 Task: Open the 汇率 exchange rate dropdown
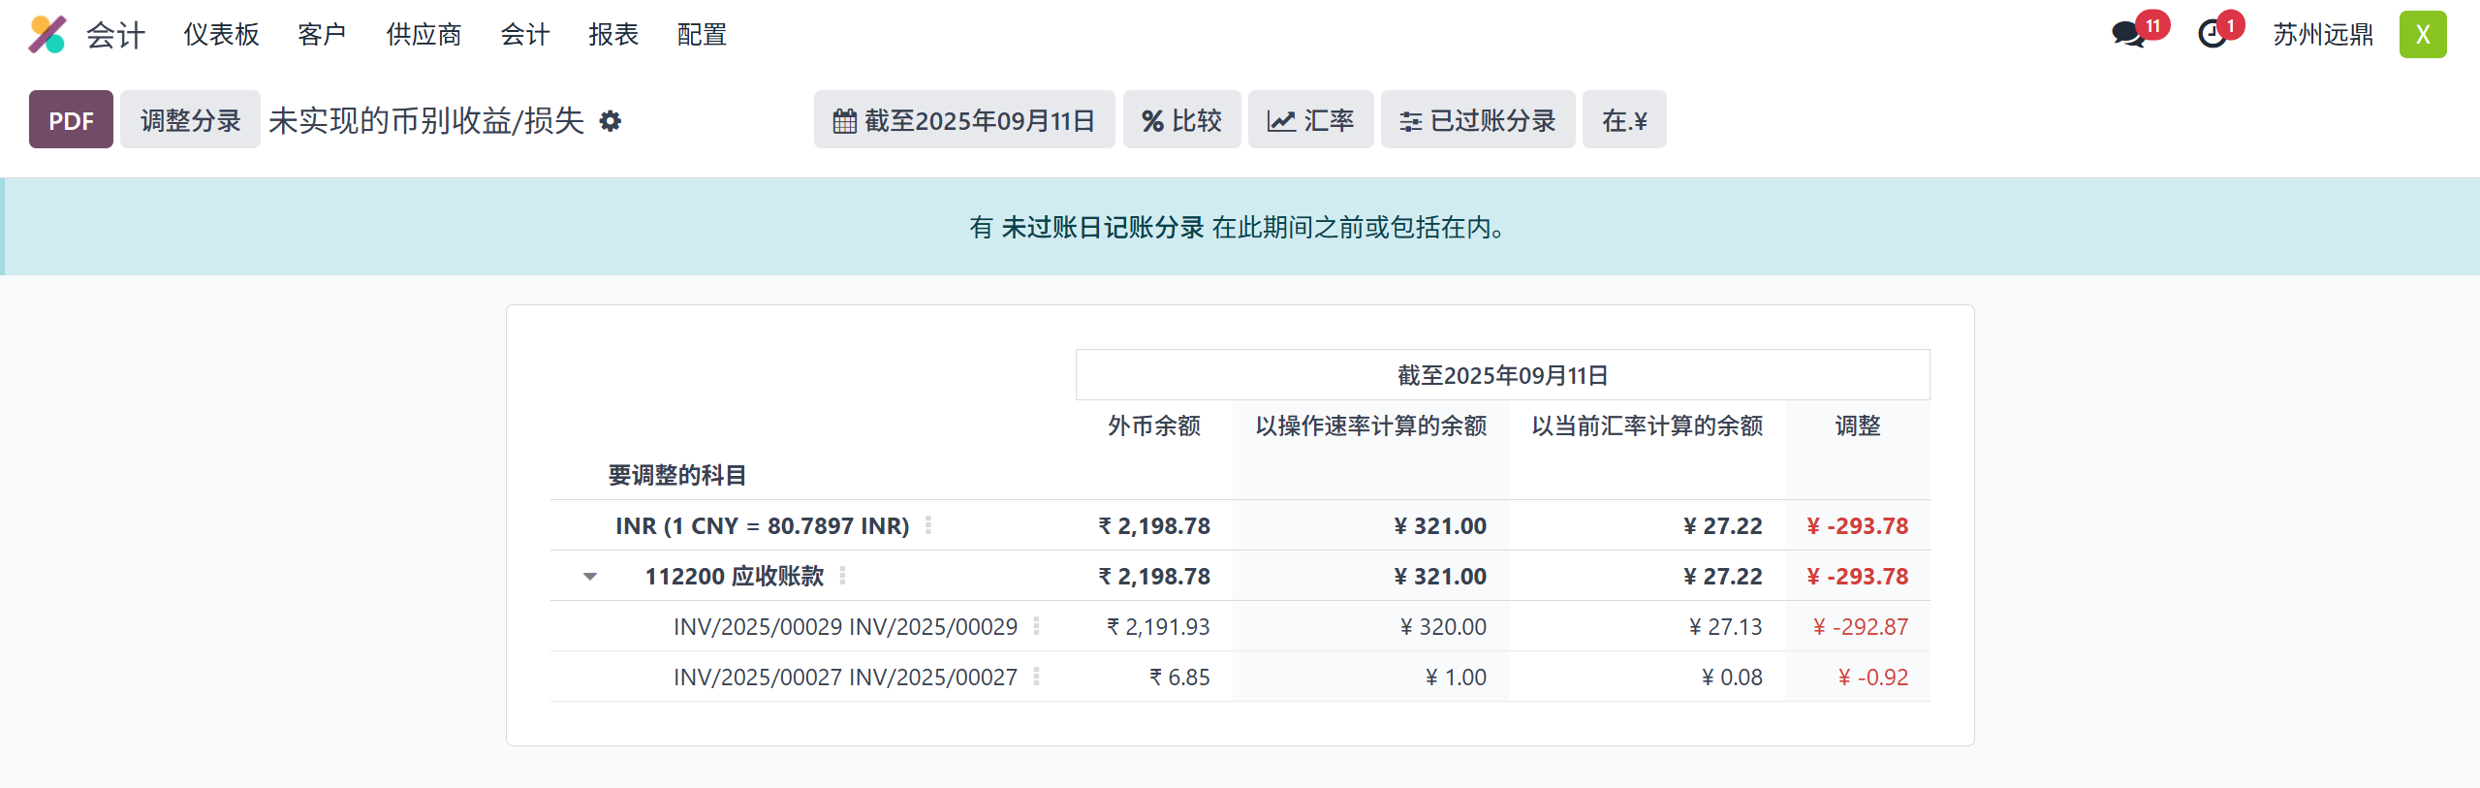[x=1310, y=120]
